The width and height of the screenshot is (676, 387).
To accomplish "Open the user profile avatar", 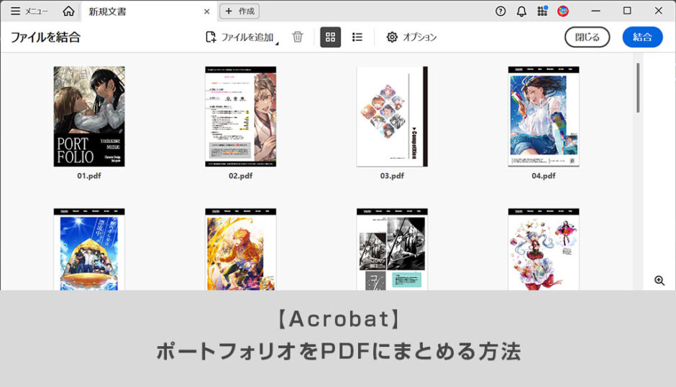I will click(563, 11).
